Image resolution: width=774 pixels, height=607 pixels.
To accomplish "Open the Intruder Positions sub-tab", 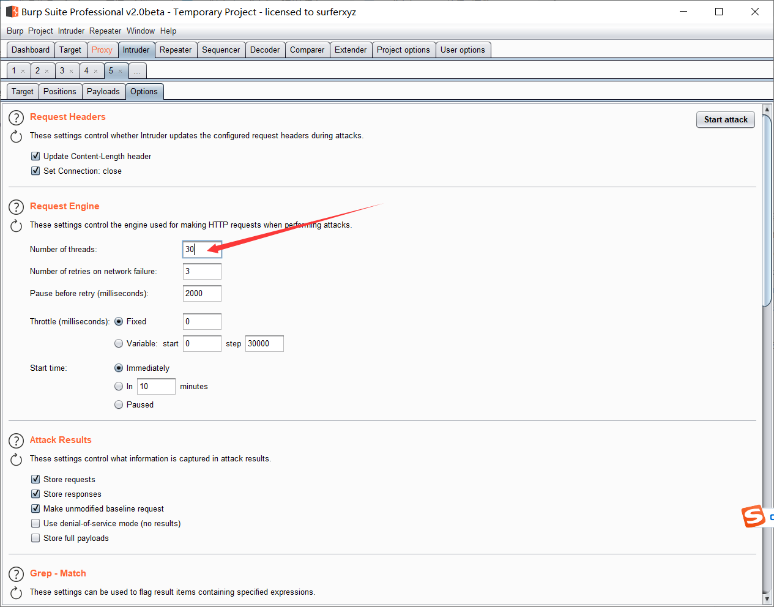I will click(x=60, y=92).
